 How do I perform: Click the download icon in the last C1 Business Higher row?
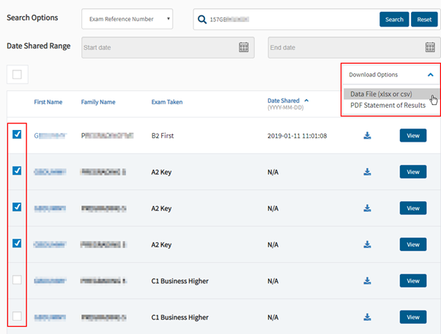(x=367, y=317)
